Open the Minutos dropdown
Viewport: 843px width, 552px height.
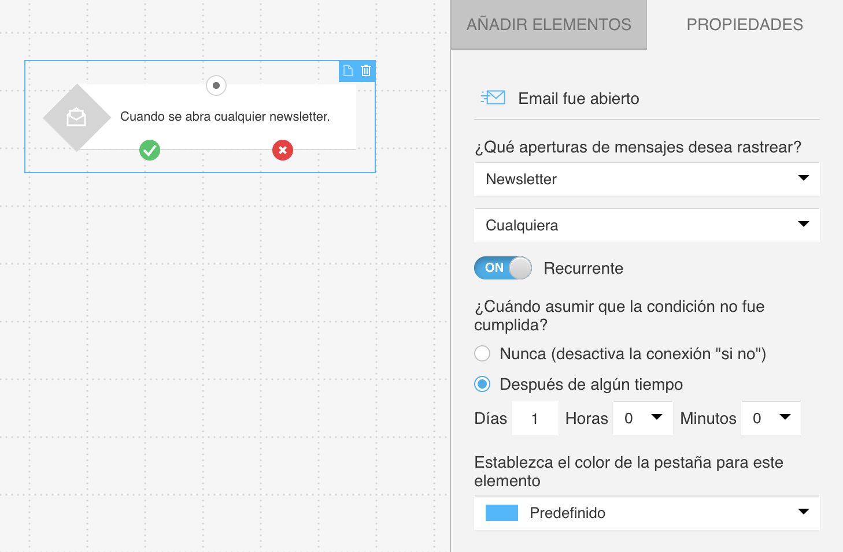[771, 418]
